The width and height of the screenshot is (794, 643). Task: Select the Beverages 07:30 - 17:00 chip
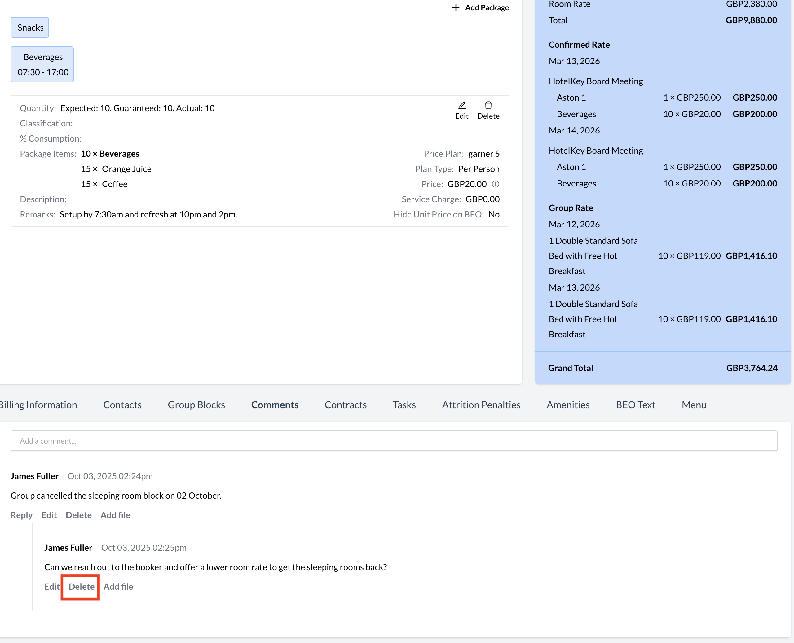coord(42,64)
